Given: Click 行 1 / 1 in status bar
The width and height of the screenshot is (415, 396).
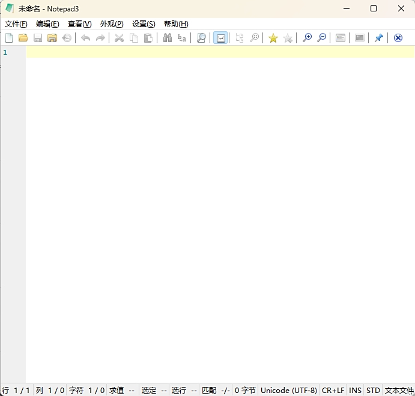Looking at the screenshot, I should (x=16, y=390).
